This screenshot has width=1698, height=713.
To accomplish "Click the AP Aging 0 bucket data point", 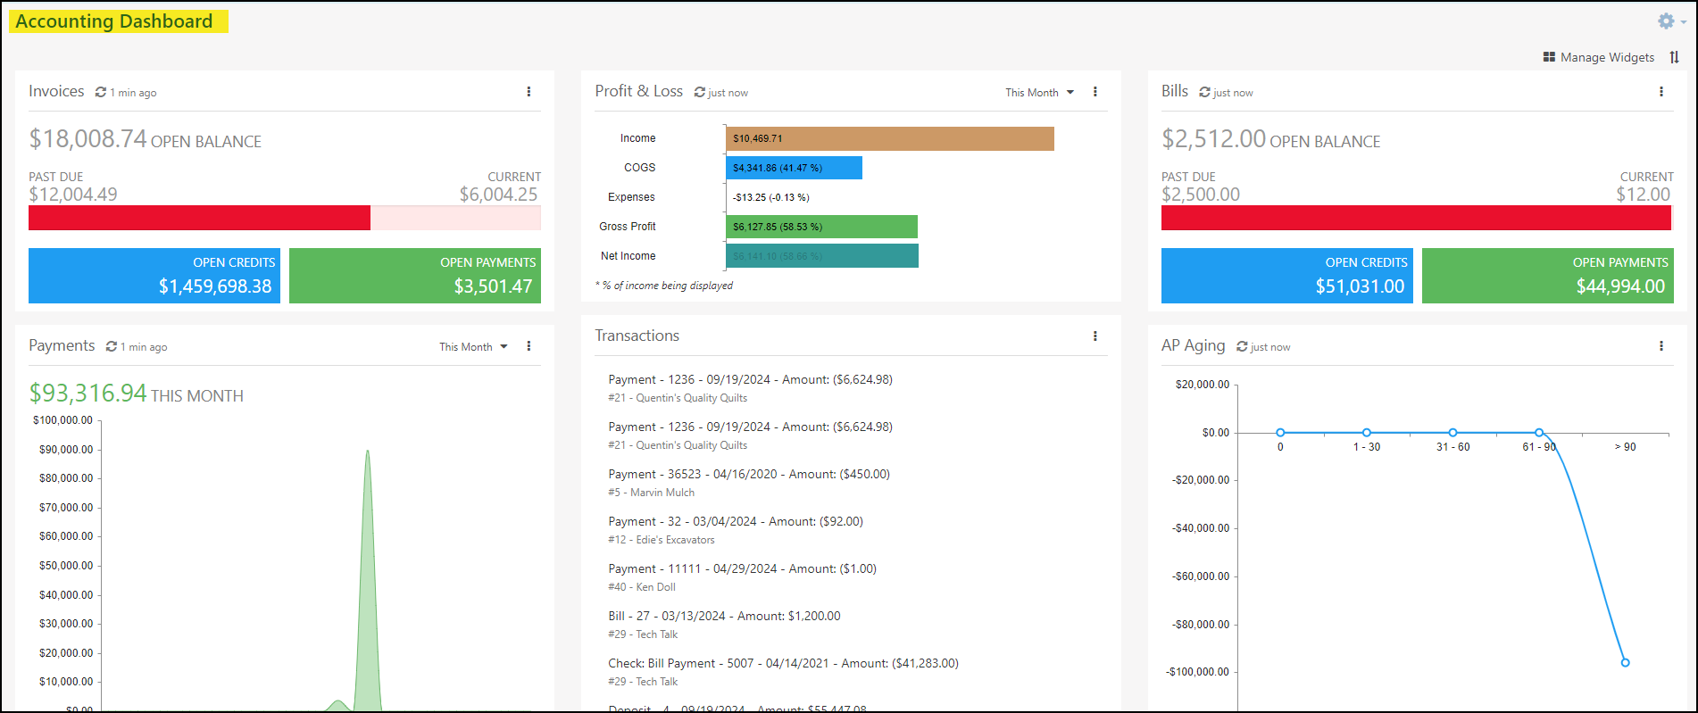I will (1280, 433).
